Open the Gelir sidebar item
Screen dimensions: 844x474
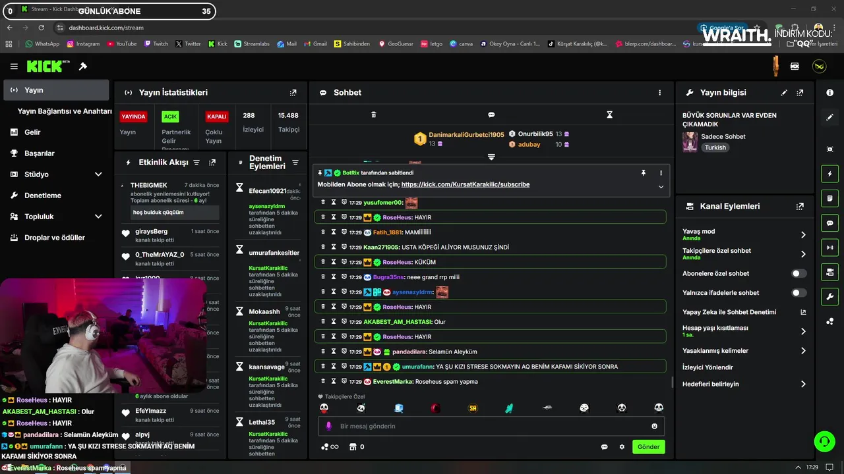pyautogui.click(x=56, y=132)
